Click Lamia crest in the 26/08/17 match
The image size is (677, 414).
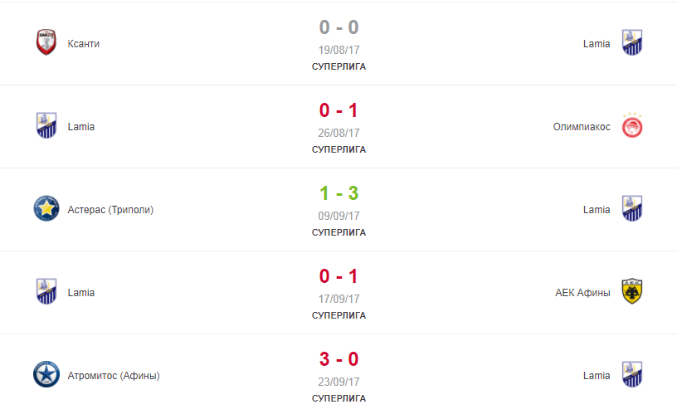pos(46,125)
